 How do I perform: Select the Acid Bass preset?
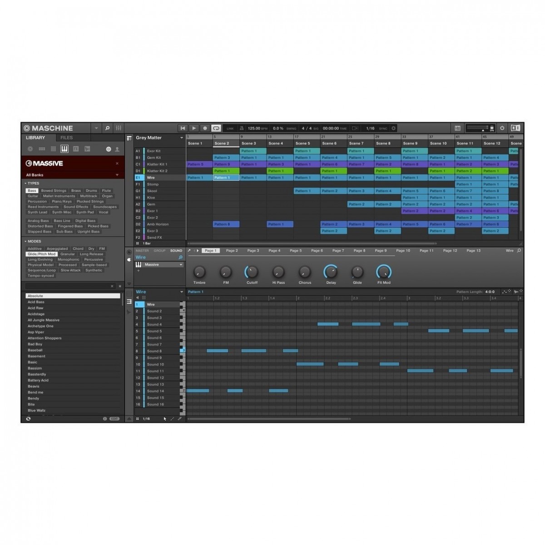73,302
